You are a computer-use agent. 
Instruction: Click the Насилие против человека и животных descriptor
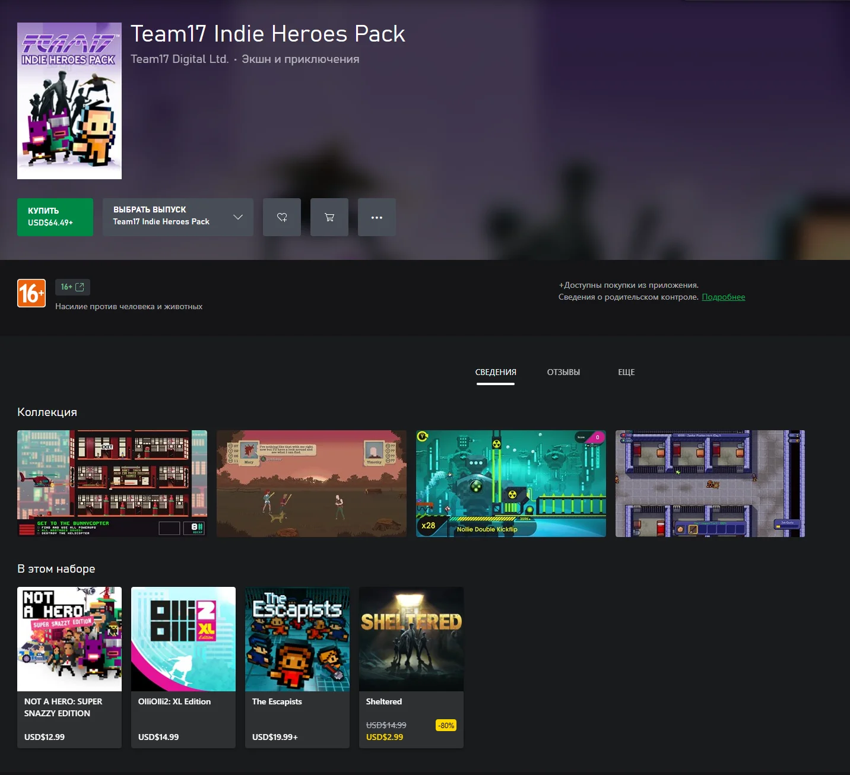point(129,306)
